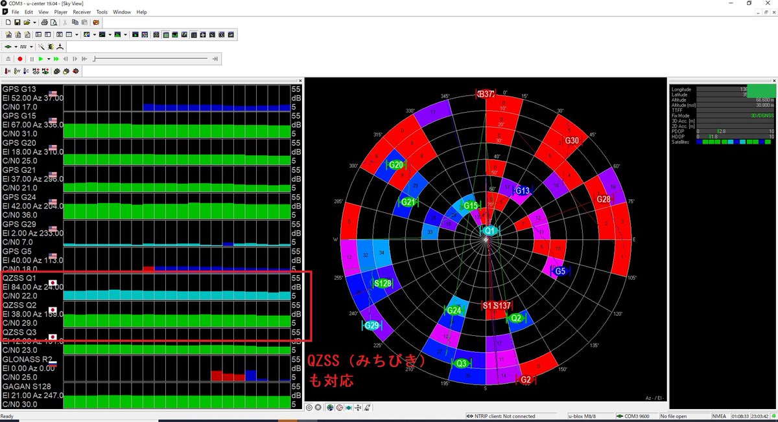Click the Q1 satellite marker in sky view

click(x=491, y=230)
